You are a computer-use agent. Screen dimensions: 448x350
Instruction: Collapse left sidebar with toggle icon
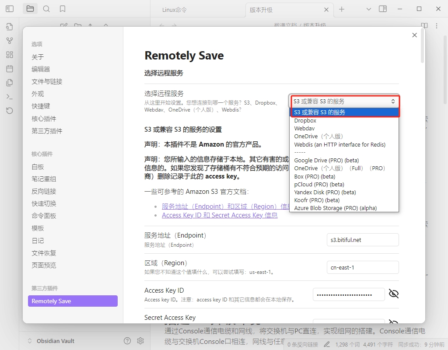[10, 9]
